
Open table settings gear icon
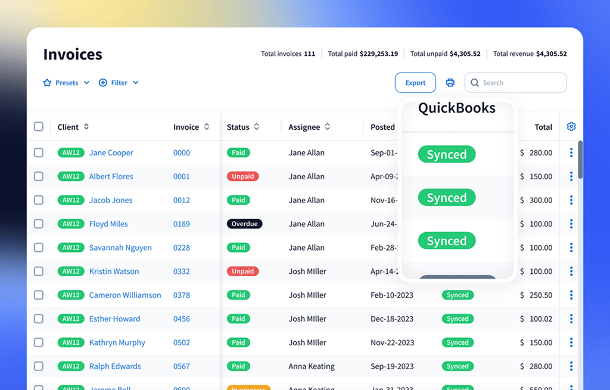[x=571, y=127]
